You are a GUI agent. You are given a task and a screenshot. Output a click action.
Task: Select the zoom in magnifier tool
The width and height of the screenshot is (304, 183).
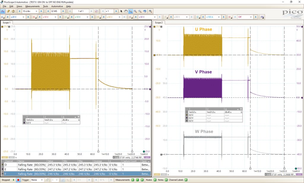[x=135, y=11]
